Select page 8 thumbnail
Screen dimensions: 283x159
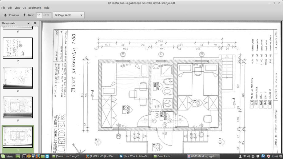point(18,78)
